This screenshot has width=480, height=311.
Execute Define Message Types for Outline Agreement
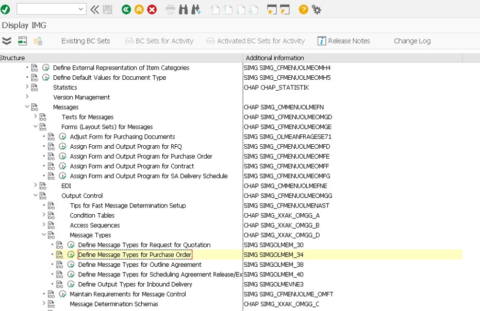[x=71, y=265]
